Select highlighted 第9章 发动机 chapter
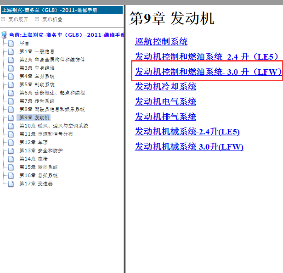 tap(34, 117)
